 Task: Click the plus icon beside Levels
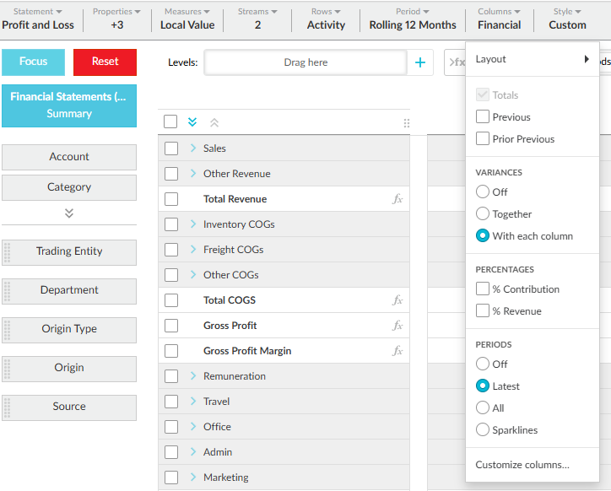coord(420,62)
